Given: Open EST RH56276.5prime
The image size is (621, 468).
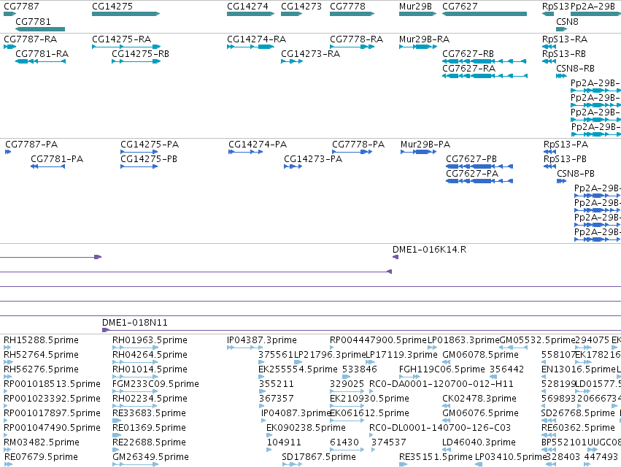Looking at the screenshot, I should click(7, 377).
